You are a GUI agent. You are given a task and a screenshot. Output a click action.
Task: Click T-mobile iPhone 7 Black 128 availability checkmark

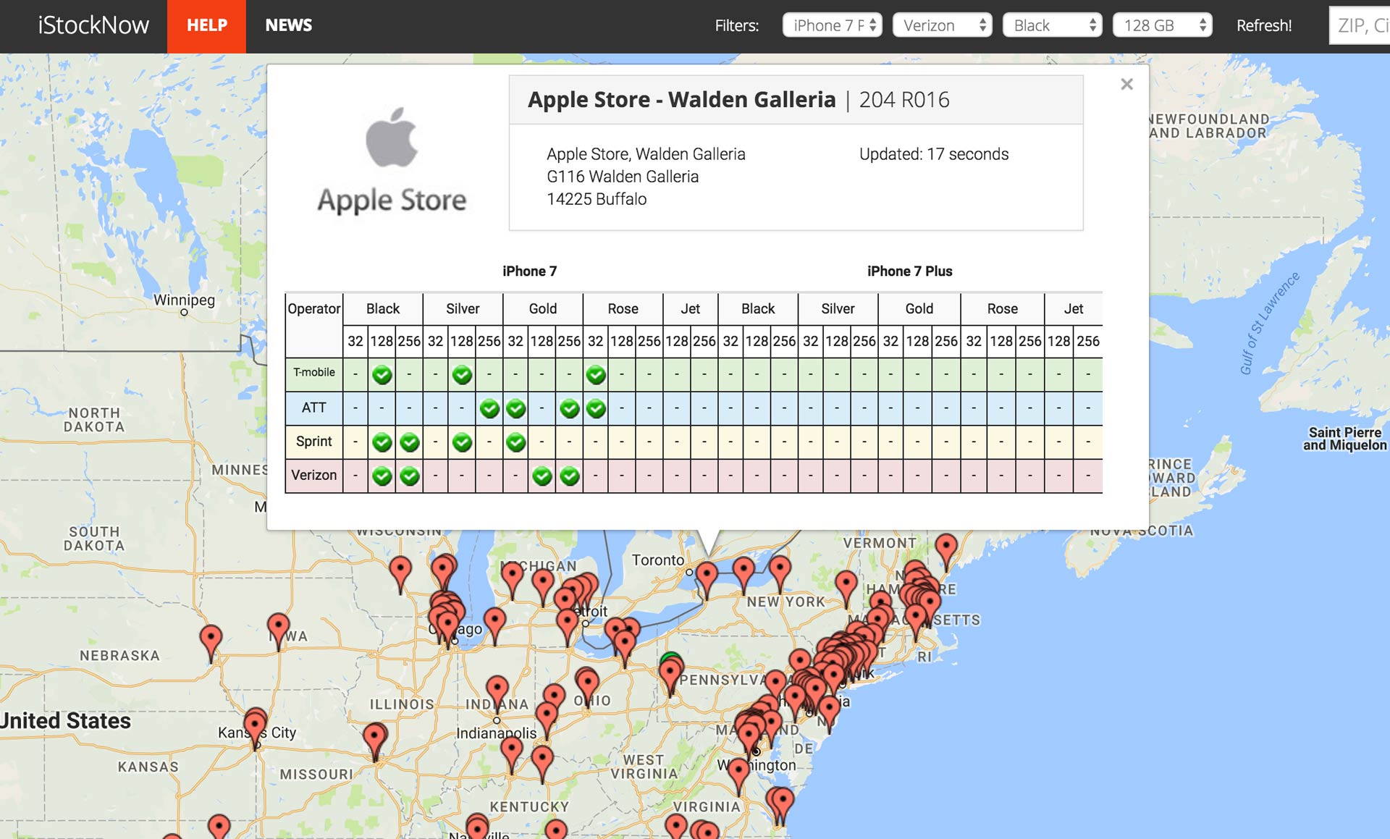pos(382,375)
